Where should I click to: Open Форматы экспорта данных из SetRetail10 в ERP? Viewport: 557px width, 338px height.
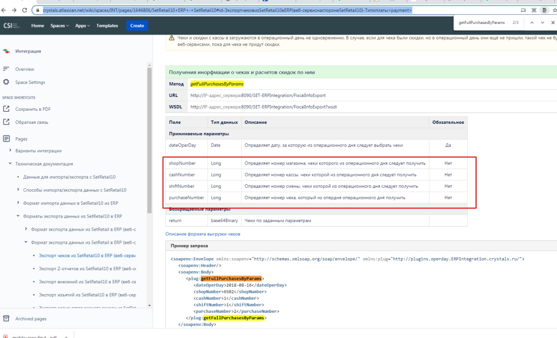click(x=73, y=216)
